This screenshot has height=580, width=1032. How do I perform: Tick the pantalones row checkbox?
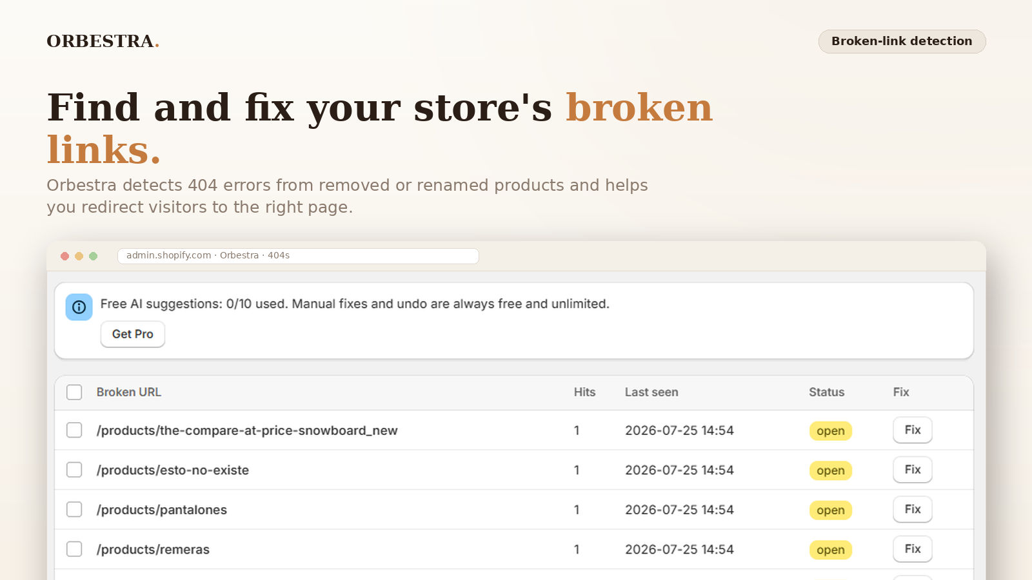[x=74, y=510]
